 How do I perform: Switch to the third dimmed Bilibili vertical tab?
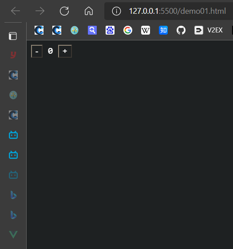[x=13, y=175]
